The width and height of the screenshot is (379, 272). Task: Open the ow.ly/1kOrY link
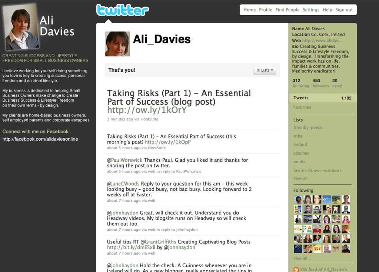147,110
